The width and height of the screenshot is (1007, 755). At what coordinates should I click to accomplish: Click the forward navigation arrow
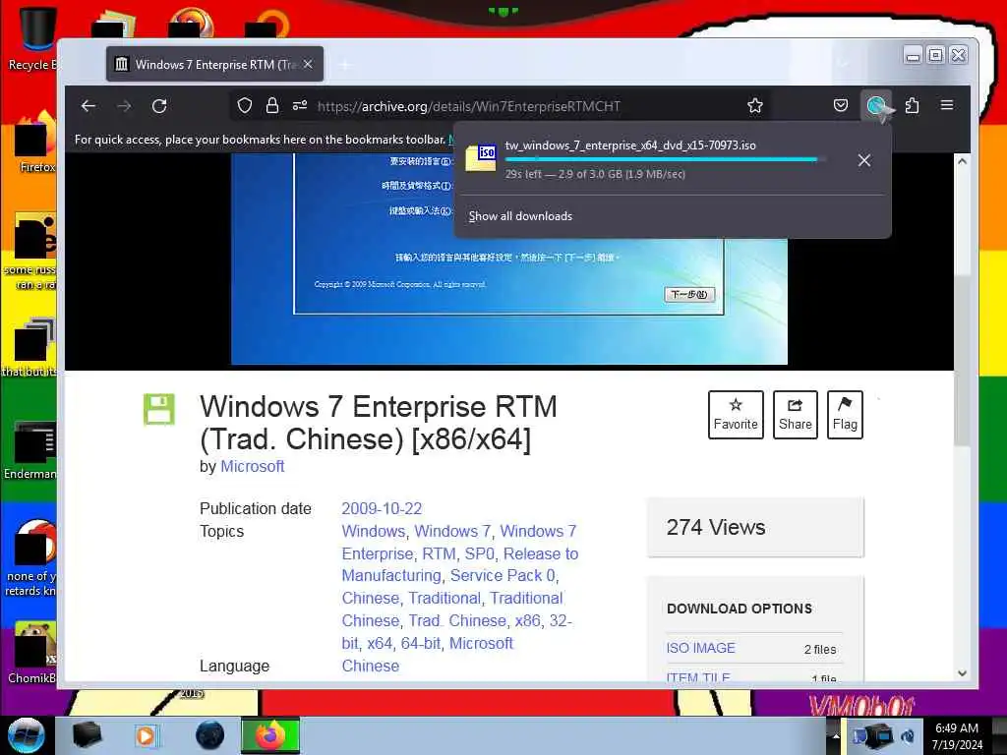(124, 106)
